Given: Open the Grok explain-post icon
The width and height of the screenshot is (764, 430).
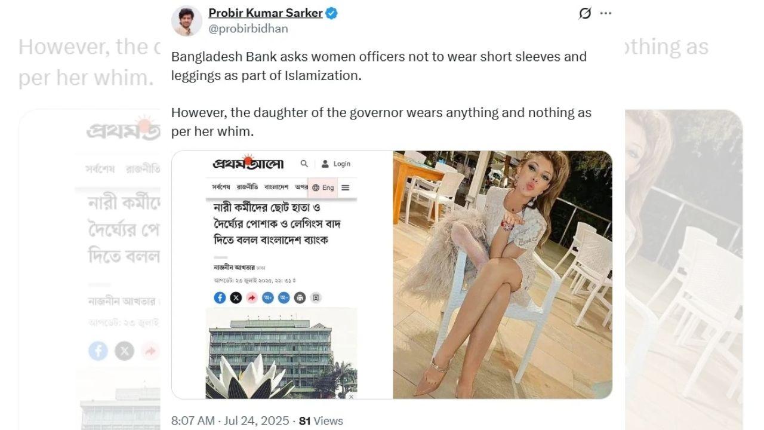Looking at the screenshot, I should [x=585, y=13].
